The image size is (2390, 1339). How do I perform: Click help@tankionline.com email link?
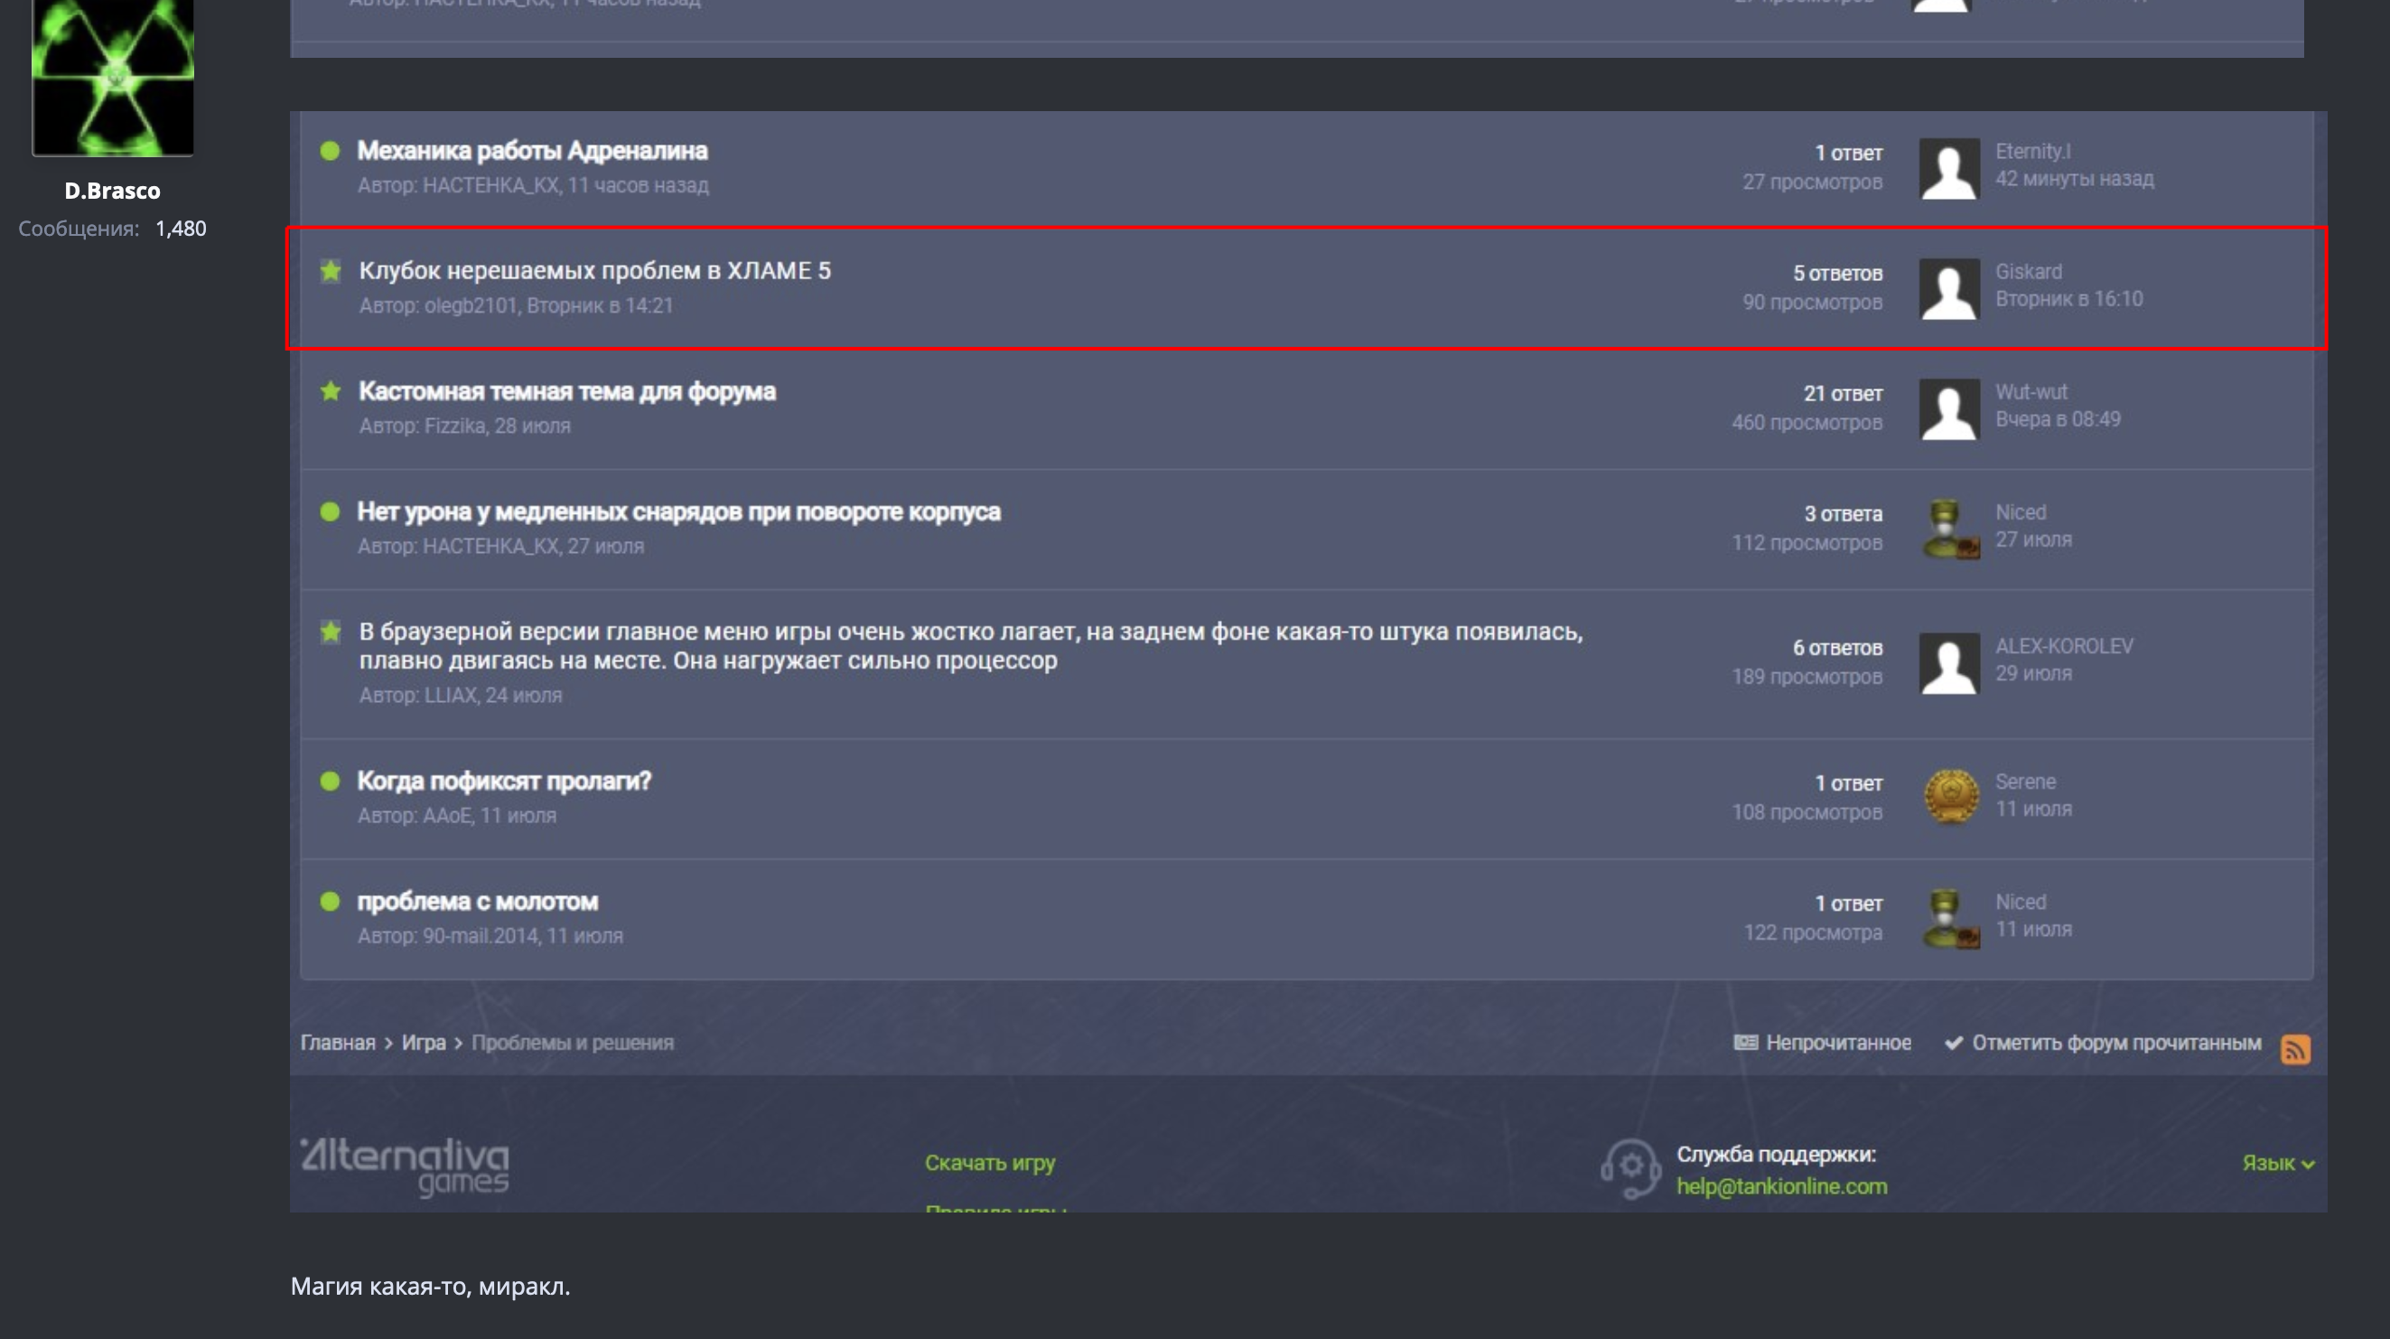pyautogui.click(x=1780, y=1186)
